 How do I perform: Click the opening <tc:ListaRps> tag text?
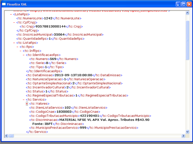(x=27, y=43)
